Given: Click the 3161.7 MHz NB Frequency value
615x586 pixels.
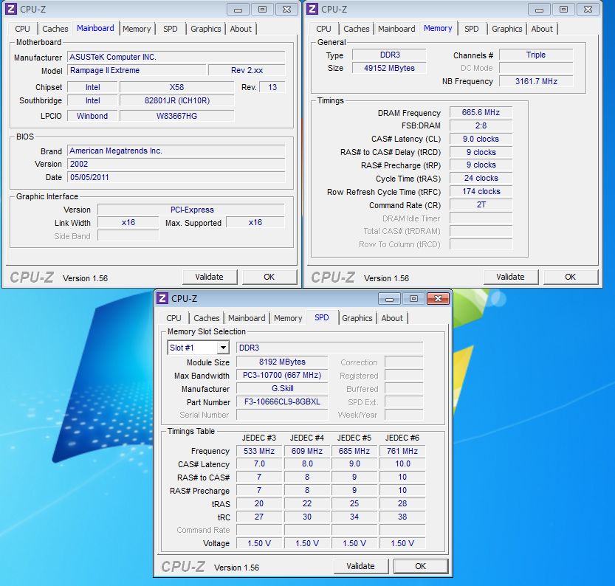Looking at the screenshot, I should click(x=536, y=81).
